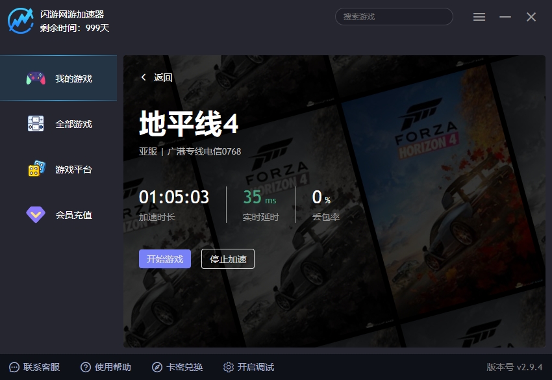Click the 联系客服 chat bubble icon

click(x=14, y=367)
